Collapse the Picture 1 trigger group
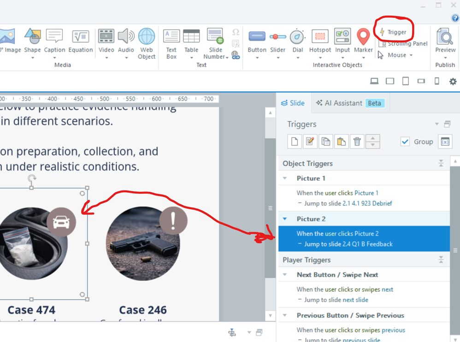 (285, 178)
